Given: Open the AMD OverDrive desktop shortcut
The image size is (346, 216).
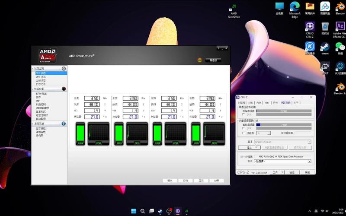Looking at the screenshot, I should pyautogui.click(x=234, y=11).
